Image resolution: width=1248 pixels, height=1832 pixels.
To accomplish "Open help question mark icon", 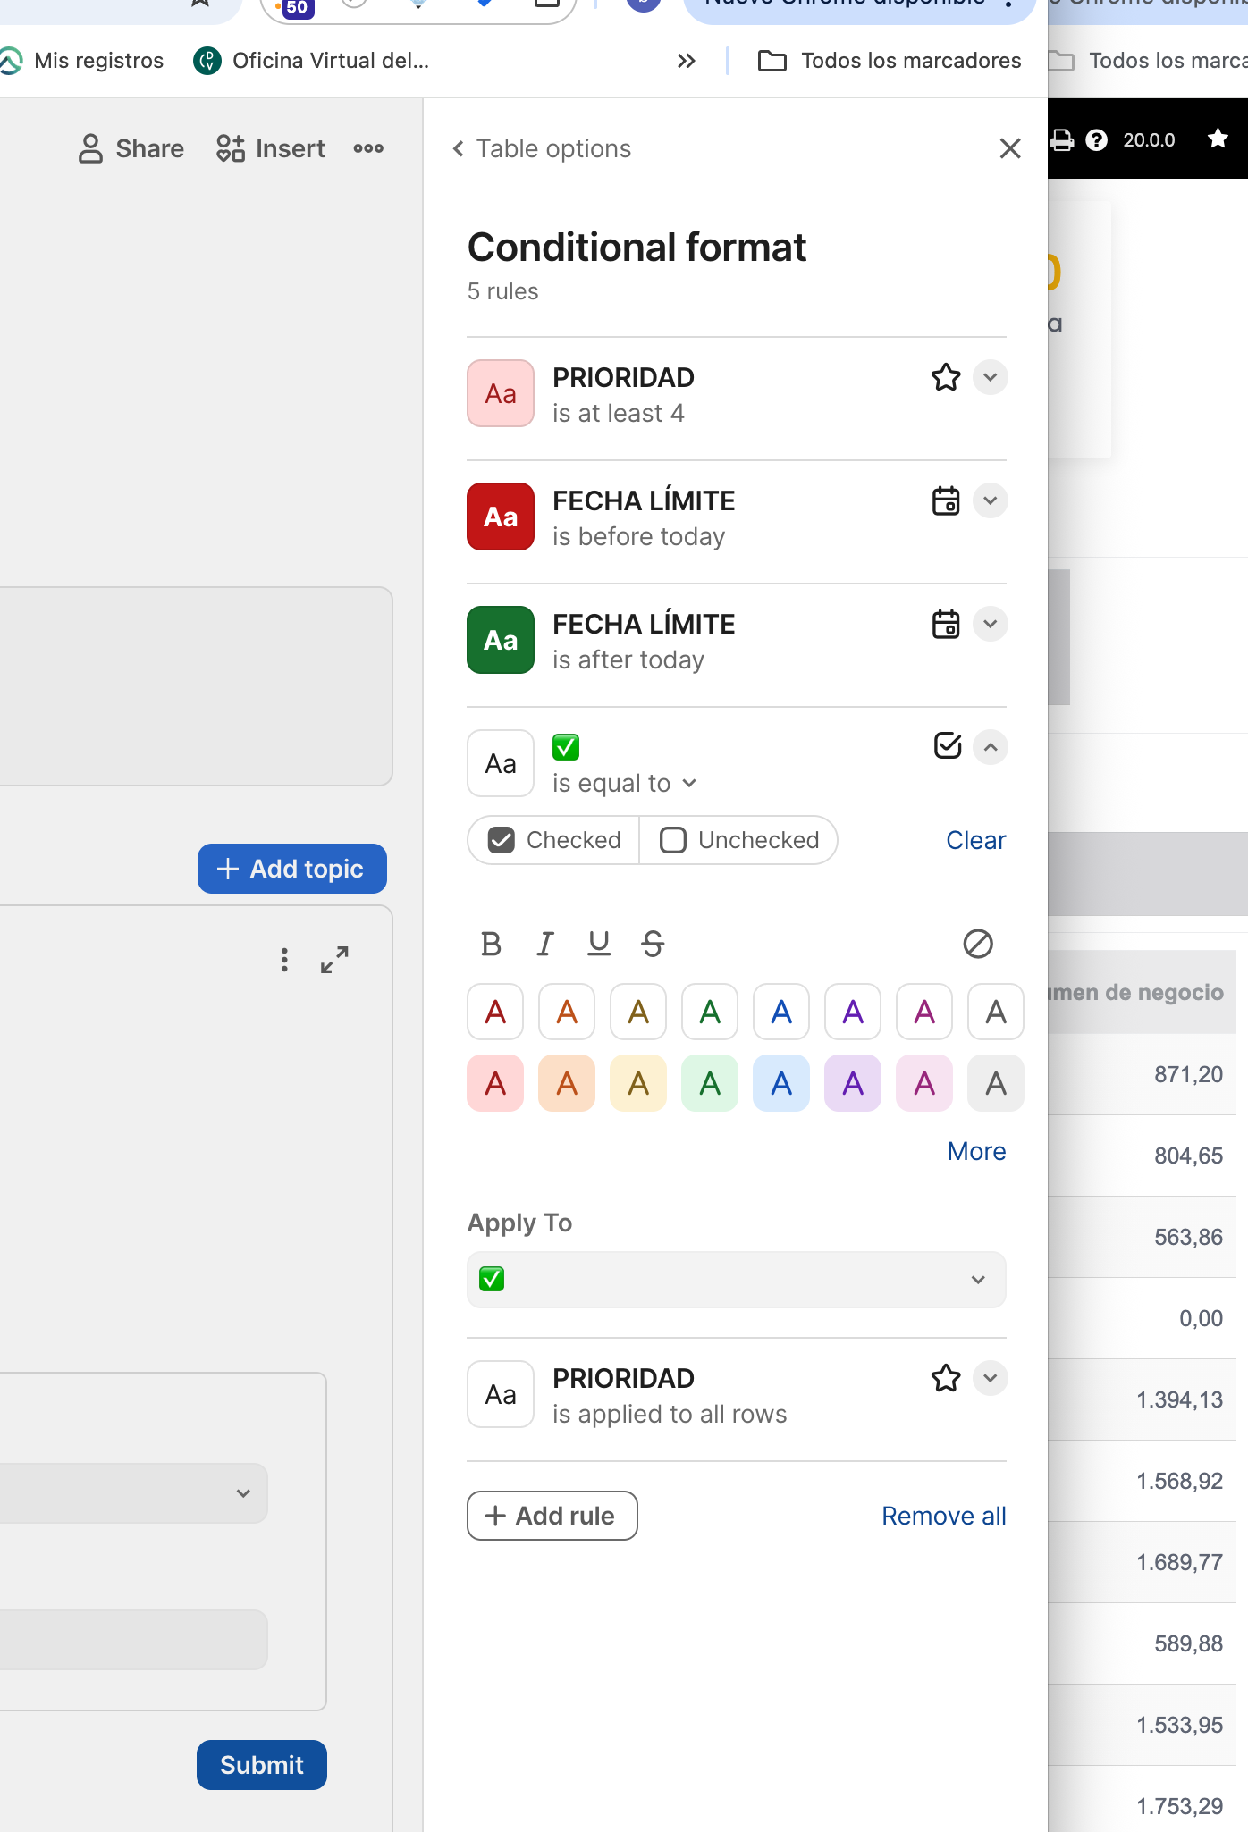I will tap(1096, 139).
